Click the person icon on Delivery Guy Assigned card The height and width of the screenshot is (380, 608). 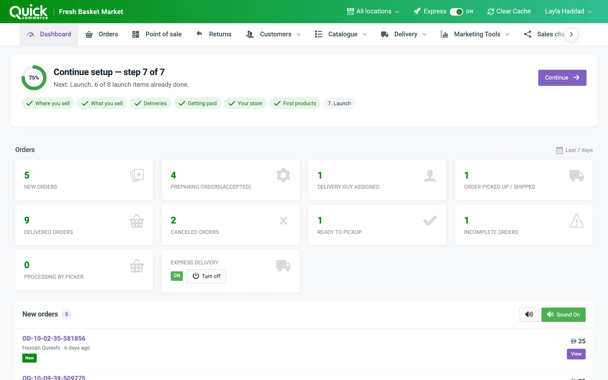tap(430, 176)
